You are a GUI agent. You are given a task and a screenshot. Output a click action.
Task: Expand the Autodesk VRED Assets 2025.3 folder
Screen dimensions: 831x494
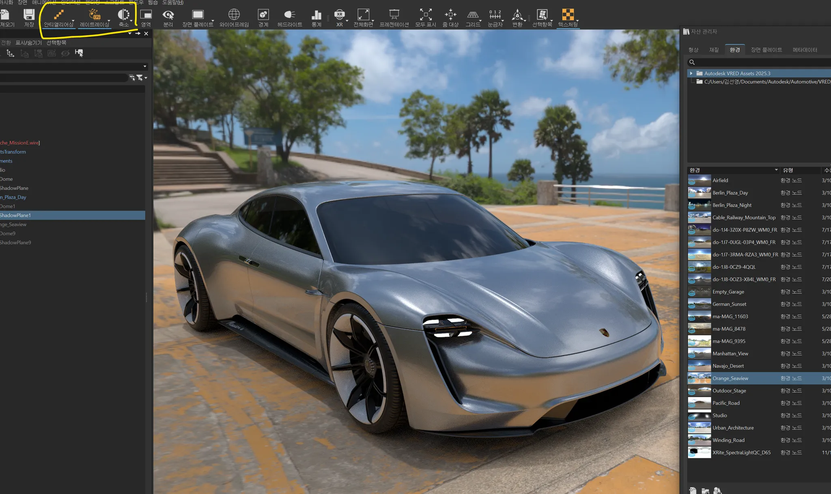tap(691, 73)
